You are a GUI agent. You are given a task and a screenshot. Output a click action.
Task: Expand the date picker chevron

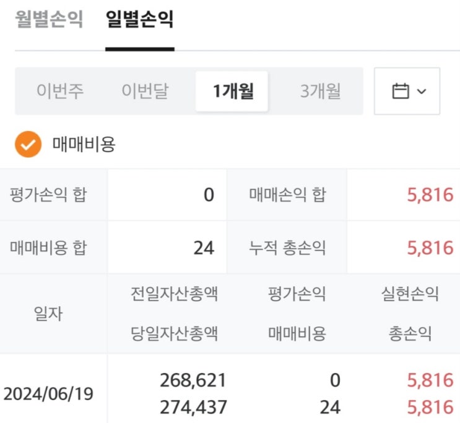pos(422,92)
